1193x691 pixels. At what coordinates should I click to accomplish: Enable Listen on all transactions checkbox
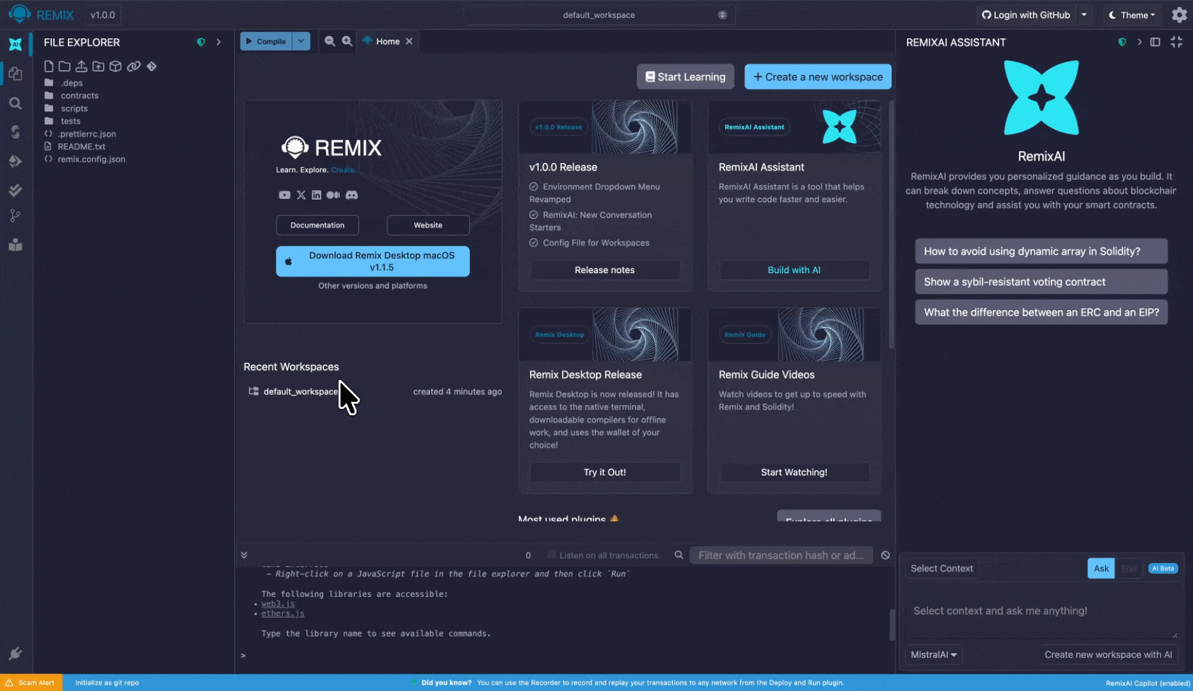pos(551,555)
